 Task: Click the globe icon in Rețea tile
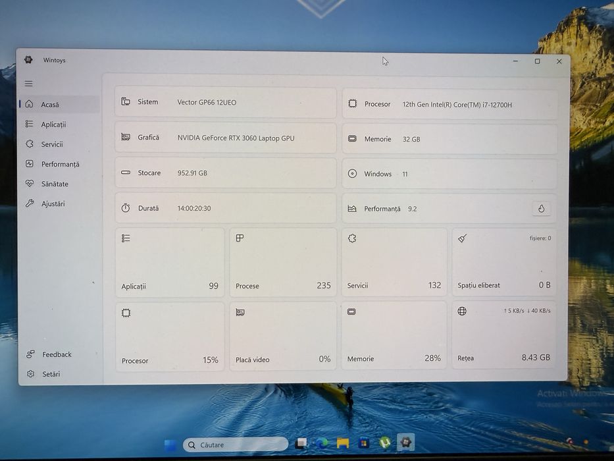pyautogui.click(x=462, y=311)
